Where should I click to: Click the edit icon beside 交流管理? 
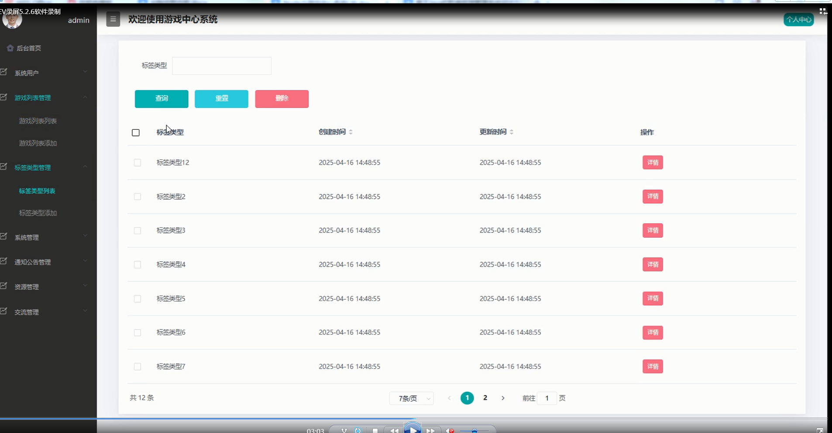[x=4, y=311]
